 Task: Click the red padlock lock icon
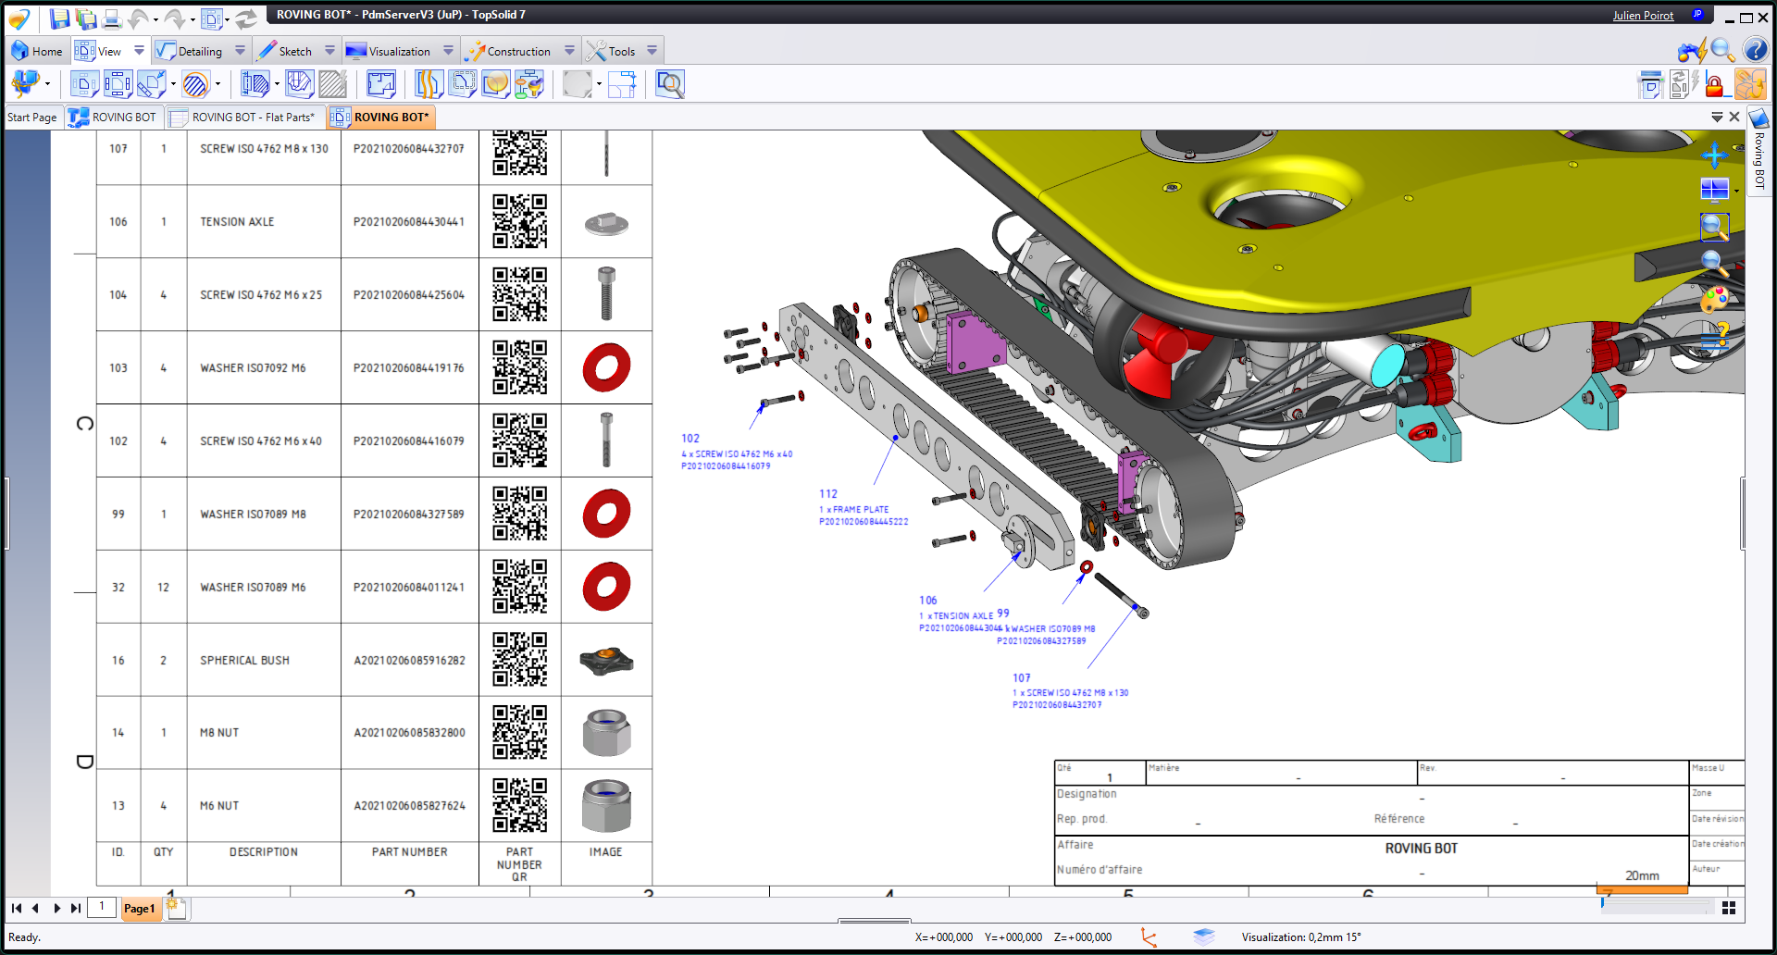tap(1715, 85)
